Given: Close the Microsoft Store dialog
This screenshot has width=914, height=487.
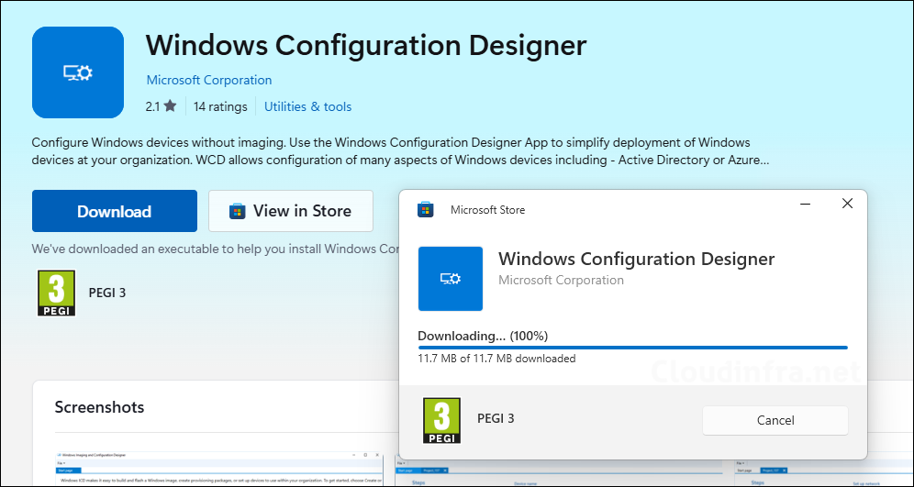Looking at the screenshot, I should 848,204.
